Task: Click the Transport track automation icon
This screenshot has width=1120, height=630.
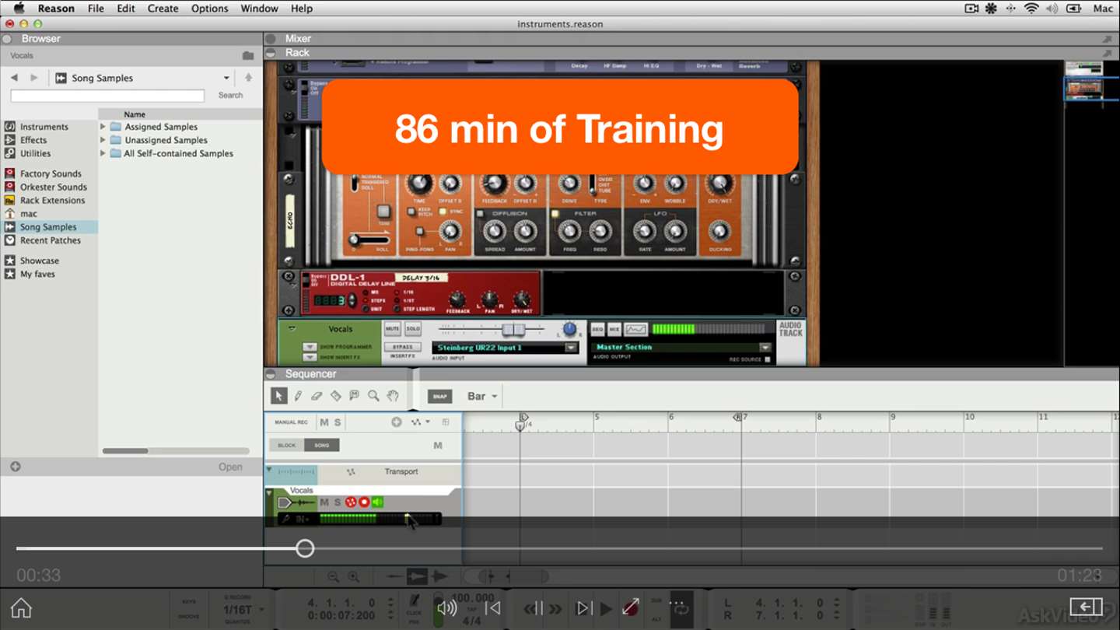Action: pyautogui.click(x=351, y=472)
